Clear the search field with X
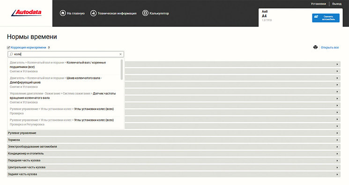 click(120, 54)
